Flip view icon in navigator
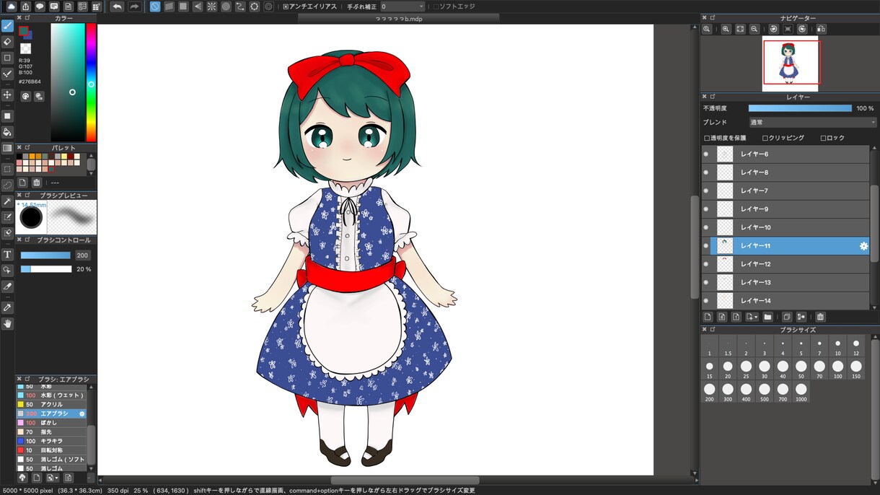The width and height of the screenshot is (880, 495). [x=821, y=29]
